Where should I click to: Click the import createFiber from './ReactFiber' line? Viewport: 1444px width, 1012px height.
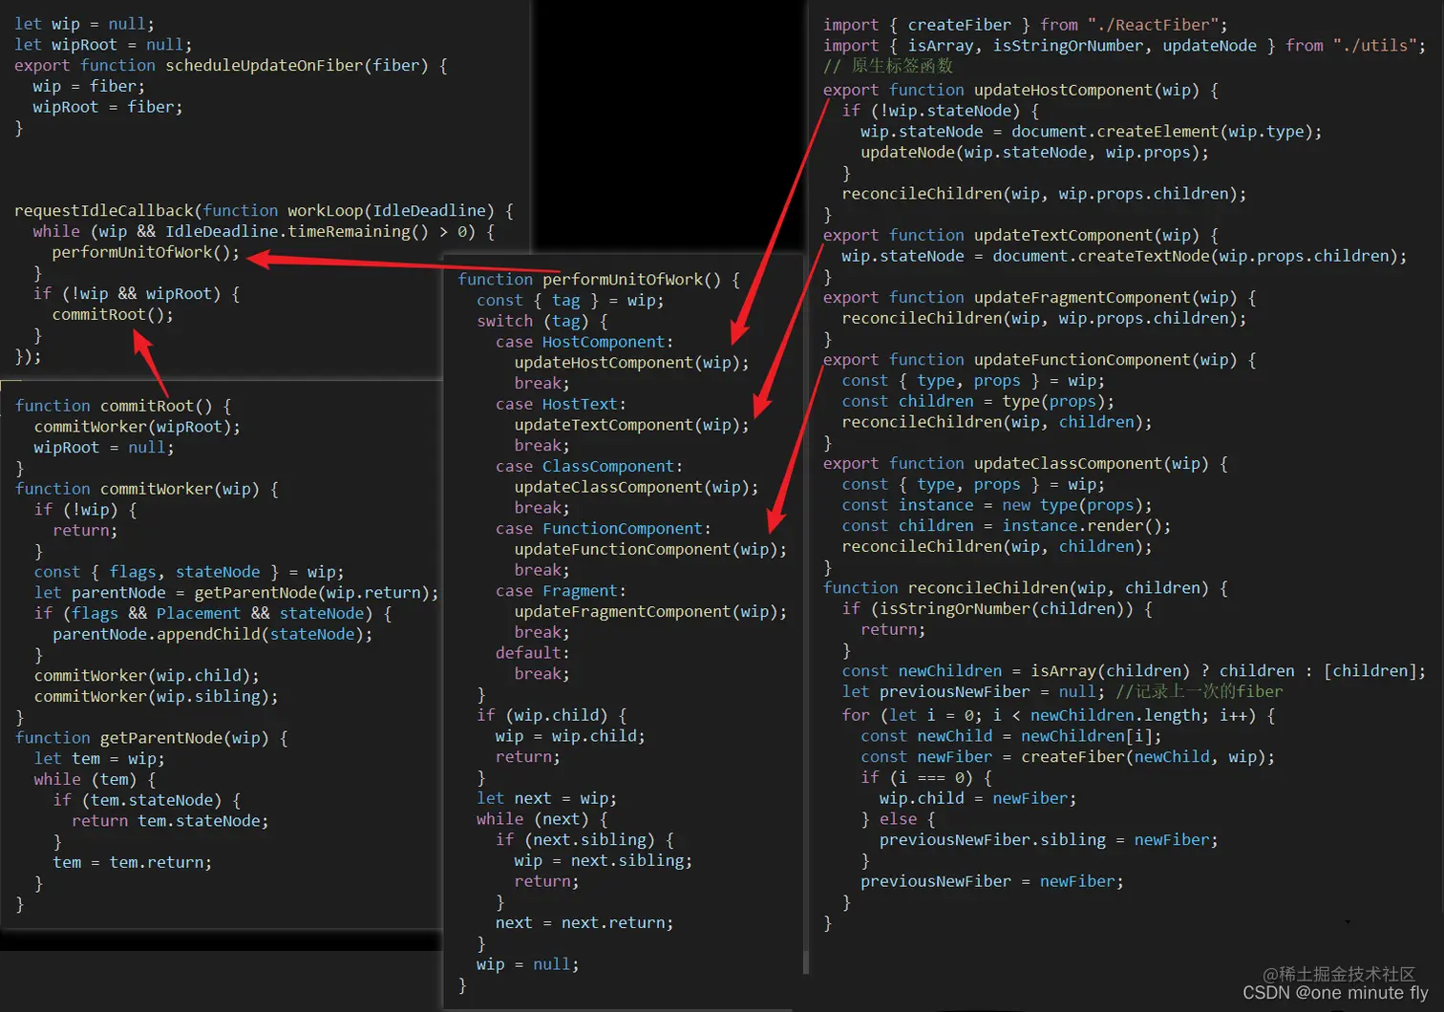[1026, 25]
